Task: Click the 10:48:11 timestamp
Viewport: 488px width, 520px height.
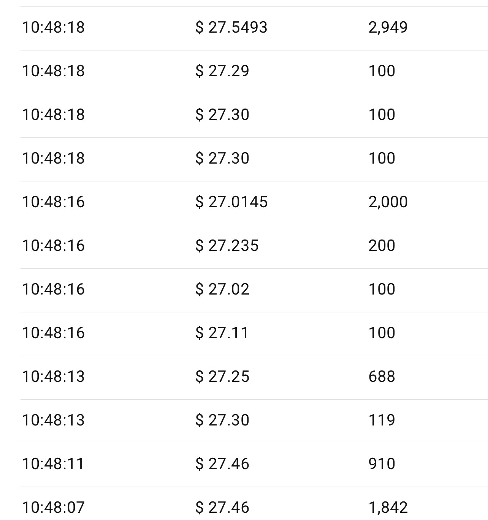Action: pyautogui.click(x=53, y=464)
